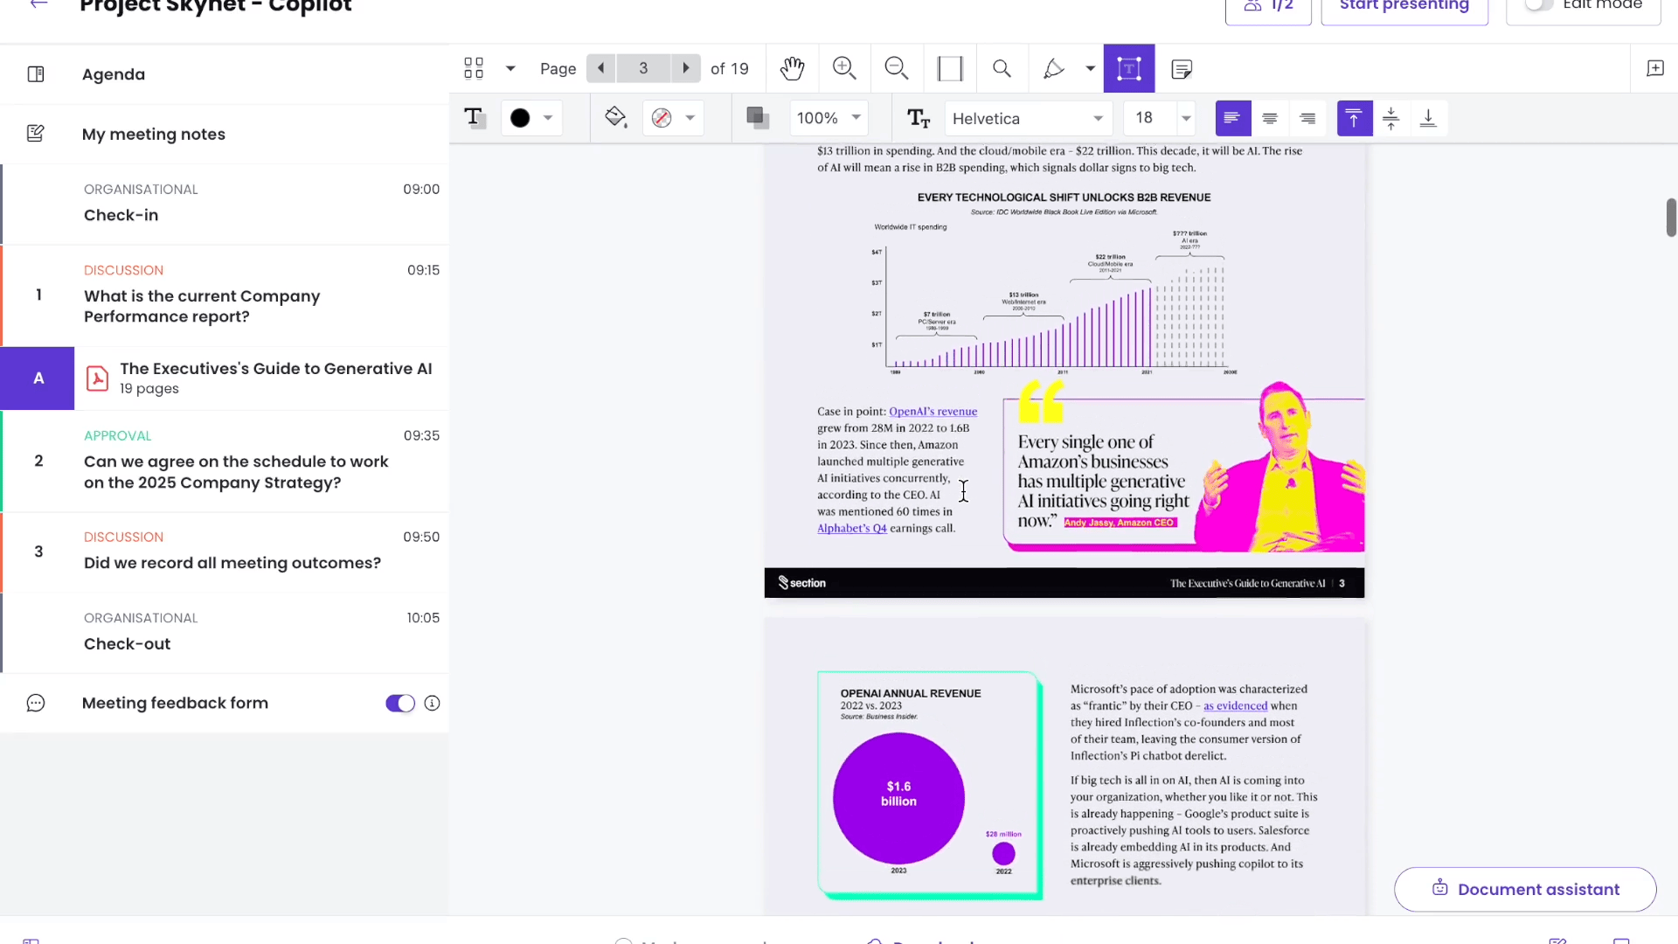Viewport: 1678px width, 944px height.
Task: Toggle the Meeting feedback form switch
Action: tap(400, 704)
